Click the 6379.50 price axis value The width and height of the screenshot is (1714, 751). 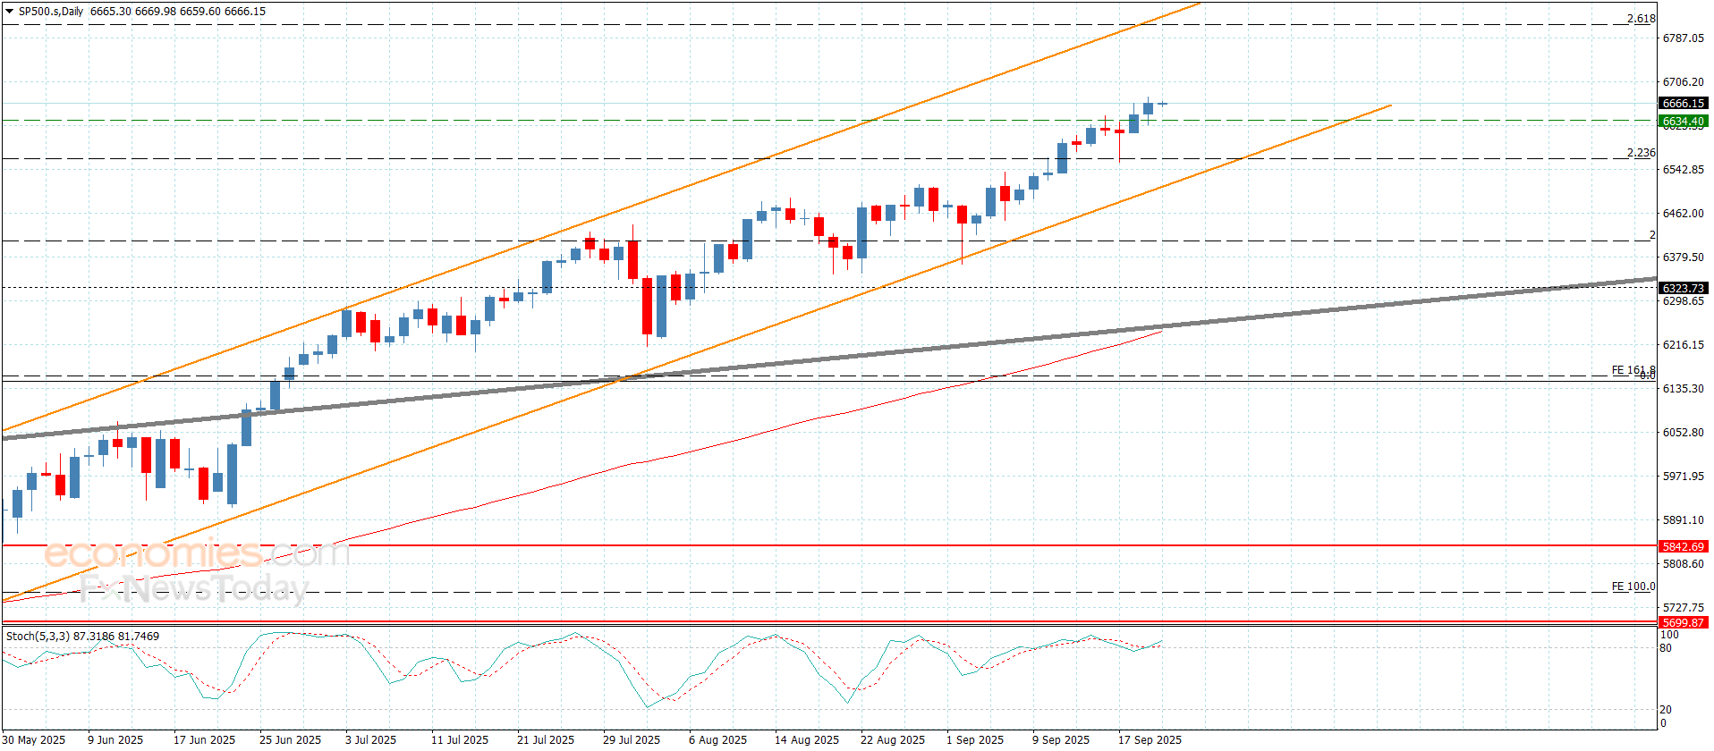click(x=1683, y=257)
